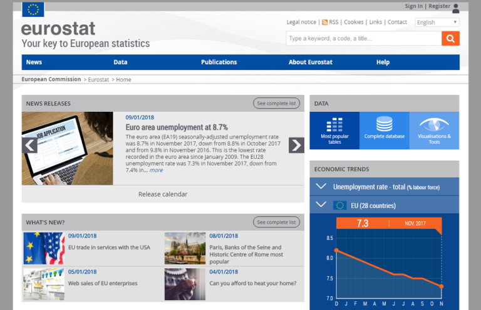Image resolution: width=481 pixels, height=310 pixels.
Task: Click Register link
Action: click(x=439, y=6)
